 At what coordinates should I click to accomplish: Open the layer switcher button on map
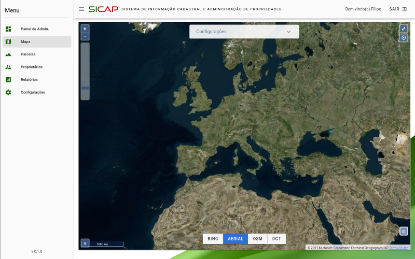(x=404, y=231)
